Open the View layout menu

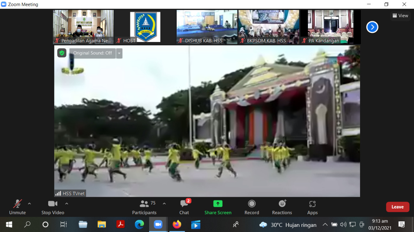click(400, 15)
